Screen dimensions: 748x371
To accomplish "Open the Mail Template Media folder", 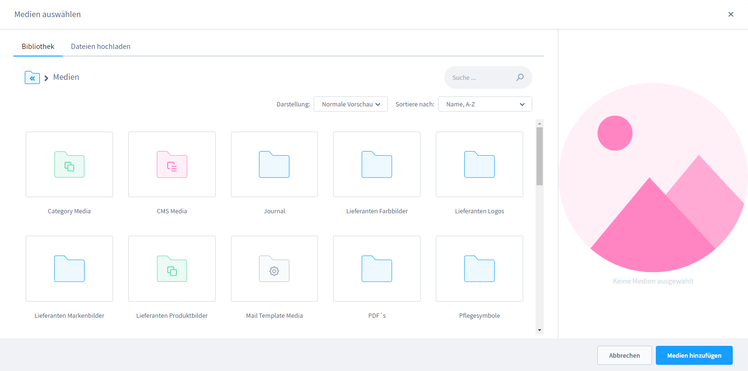I will (x=274, y=268).
